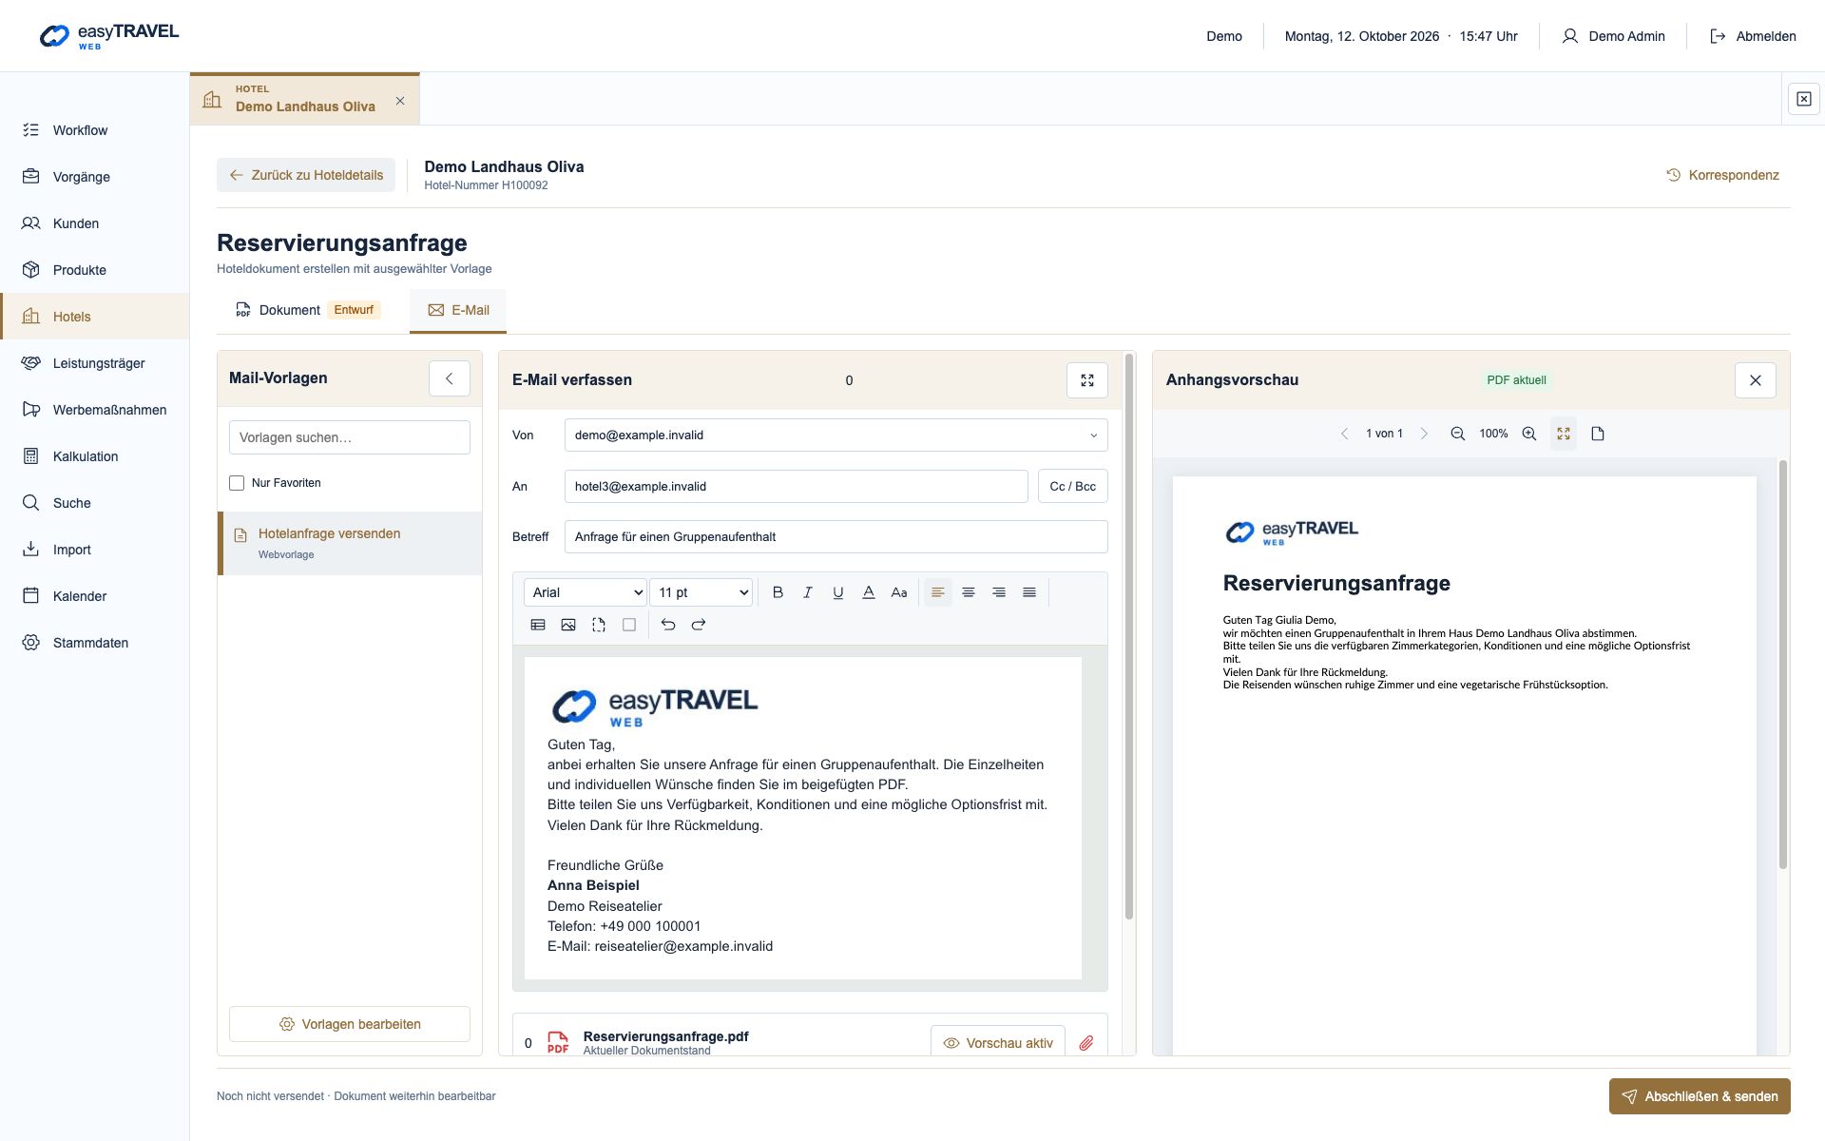Close the Demo Landhaus Oliva hotel tab
The height and width of the screenshot is (1141, 1825).
click(400, 101)
